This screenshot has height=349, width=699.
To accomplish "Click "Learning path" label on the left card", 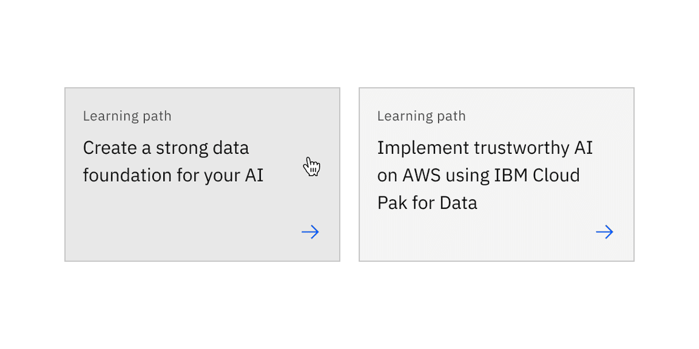I will [127, 116].
